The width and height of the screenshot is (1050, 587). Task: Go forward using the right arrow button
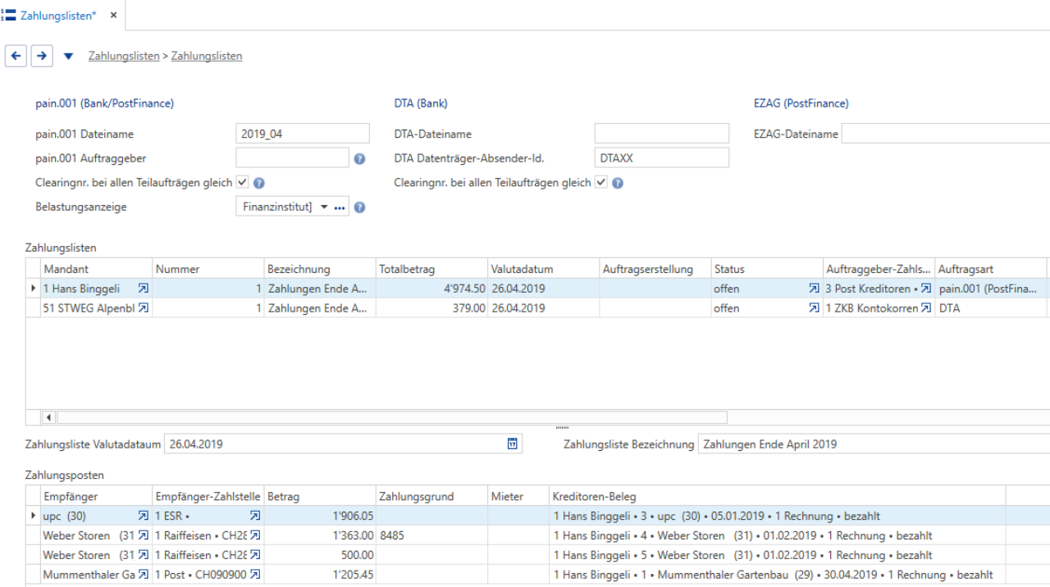(x=41, y=56)
